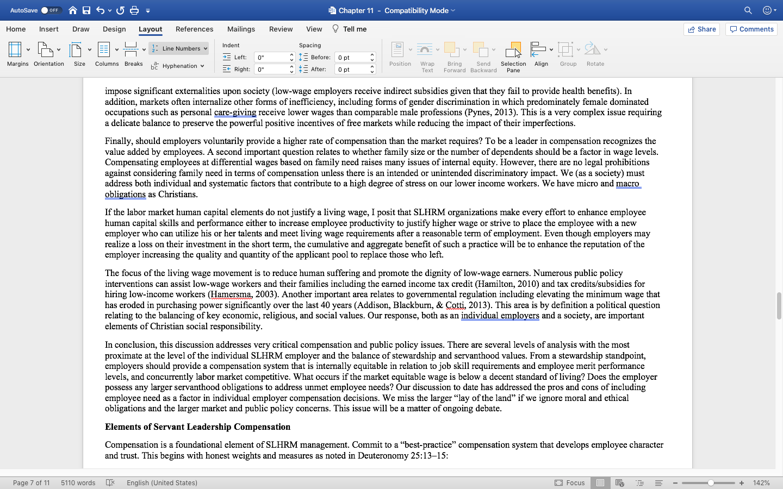Zoom out with the minus button

click(x=675, y=482)
